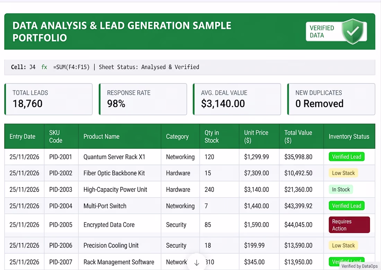Select the Cell: J4 reference
Viewport: 381px width, 270px height.
(x=23, y=67)
